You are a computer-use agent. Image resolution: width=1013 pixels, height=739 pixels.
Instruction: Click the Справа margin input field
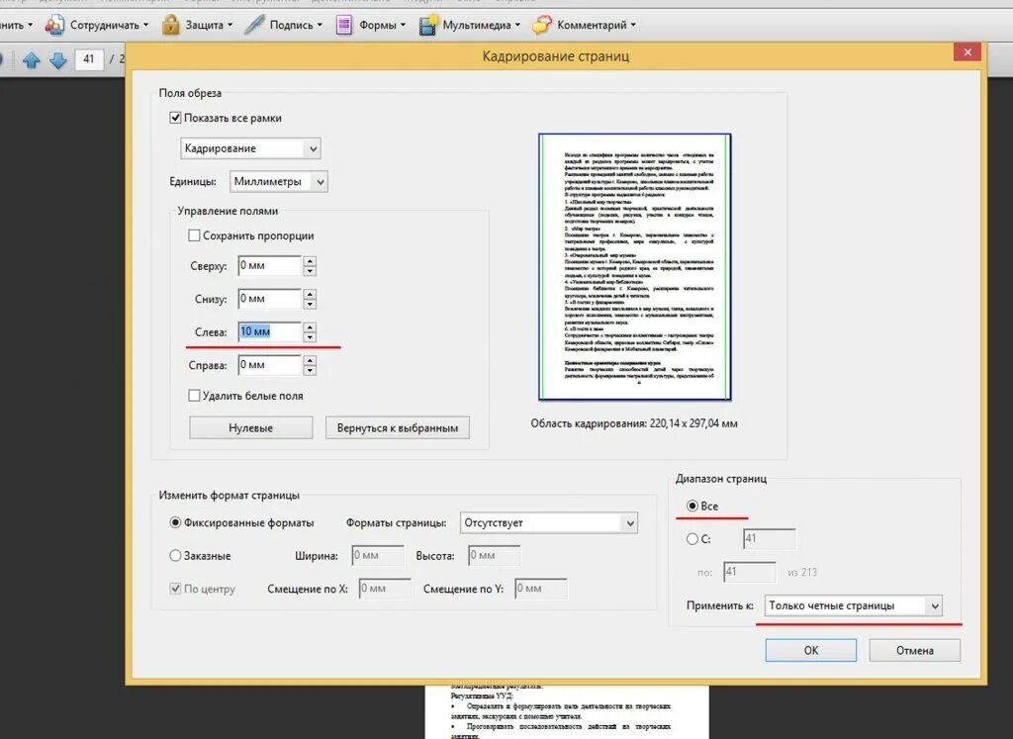pos(269,365)
